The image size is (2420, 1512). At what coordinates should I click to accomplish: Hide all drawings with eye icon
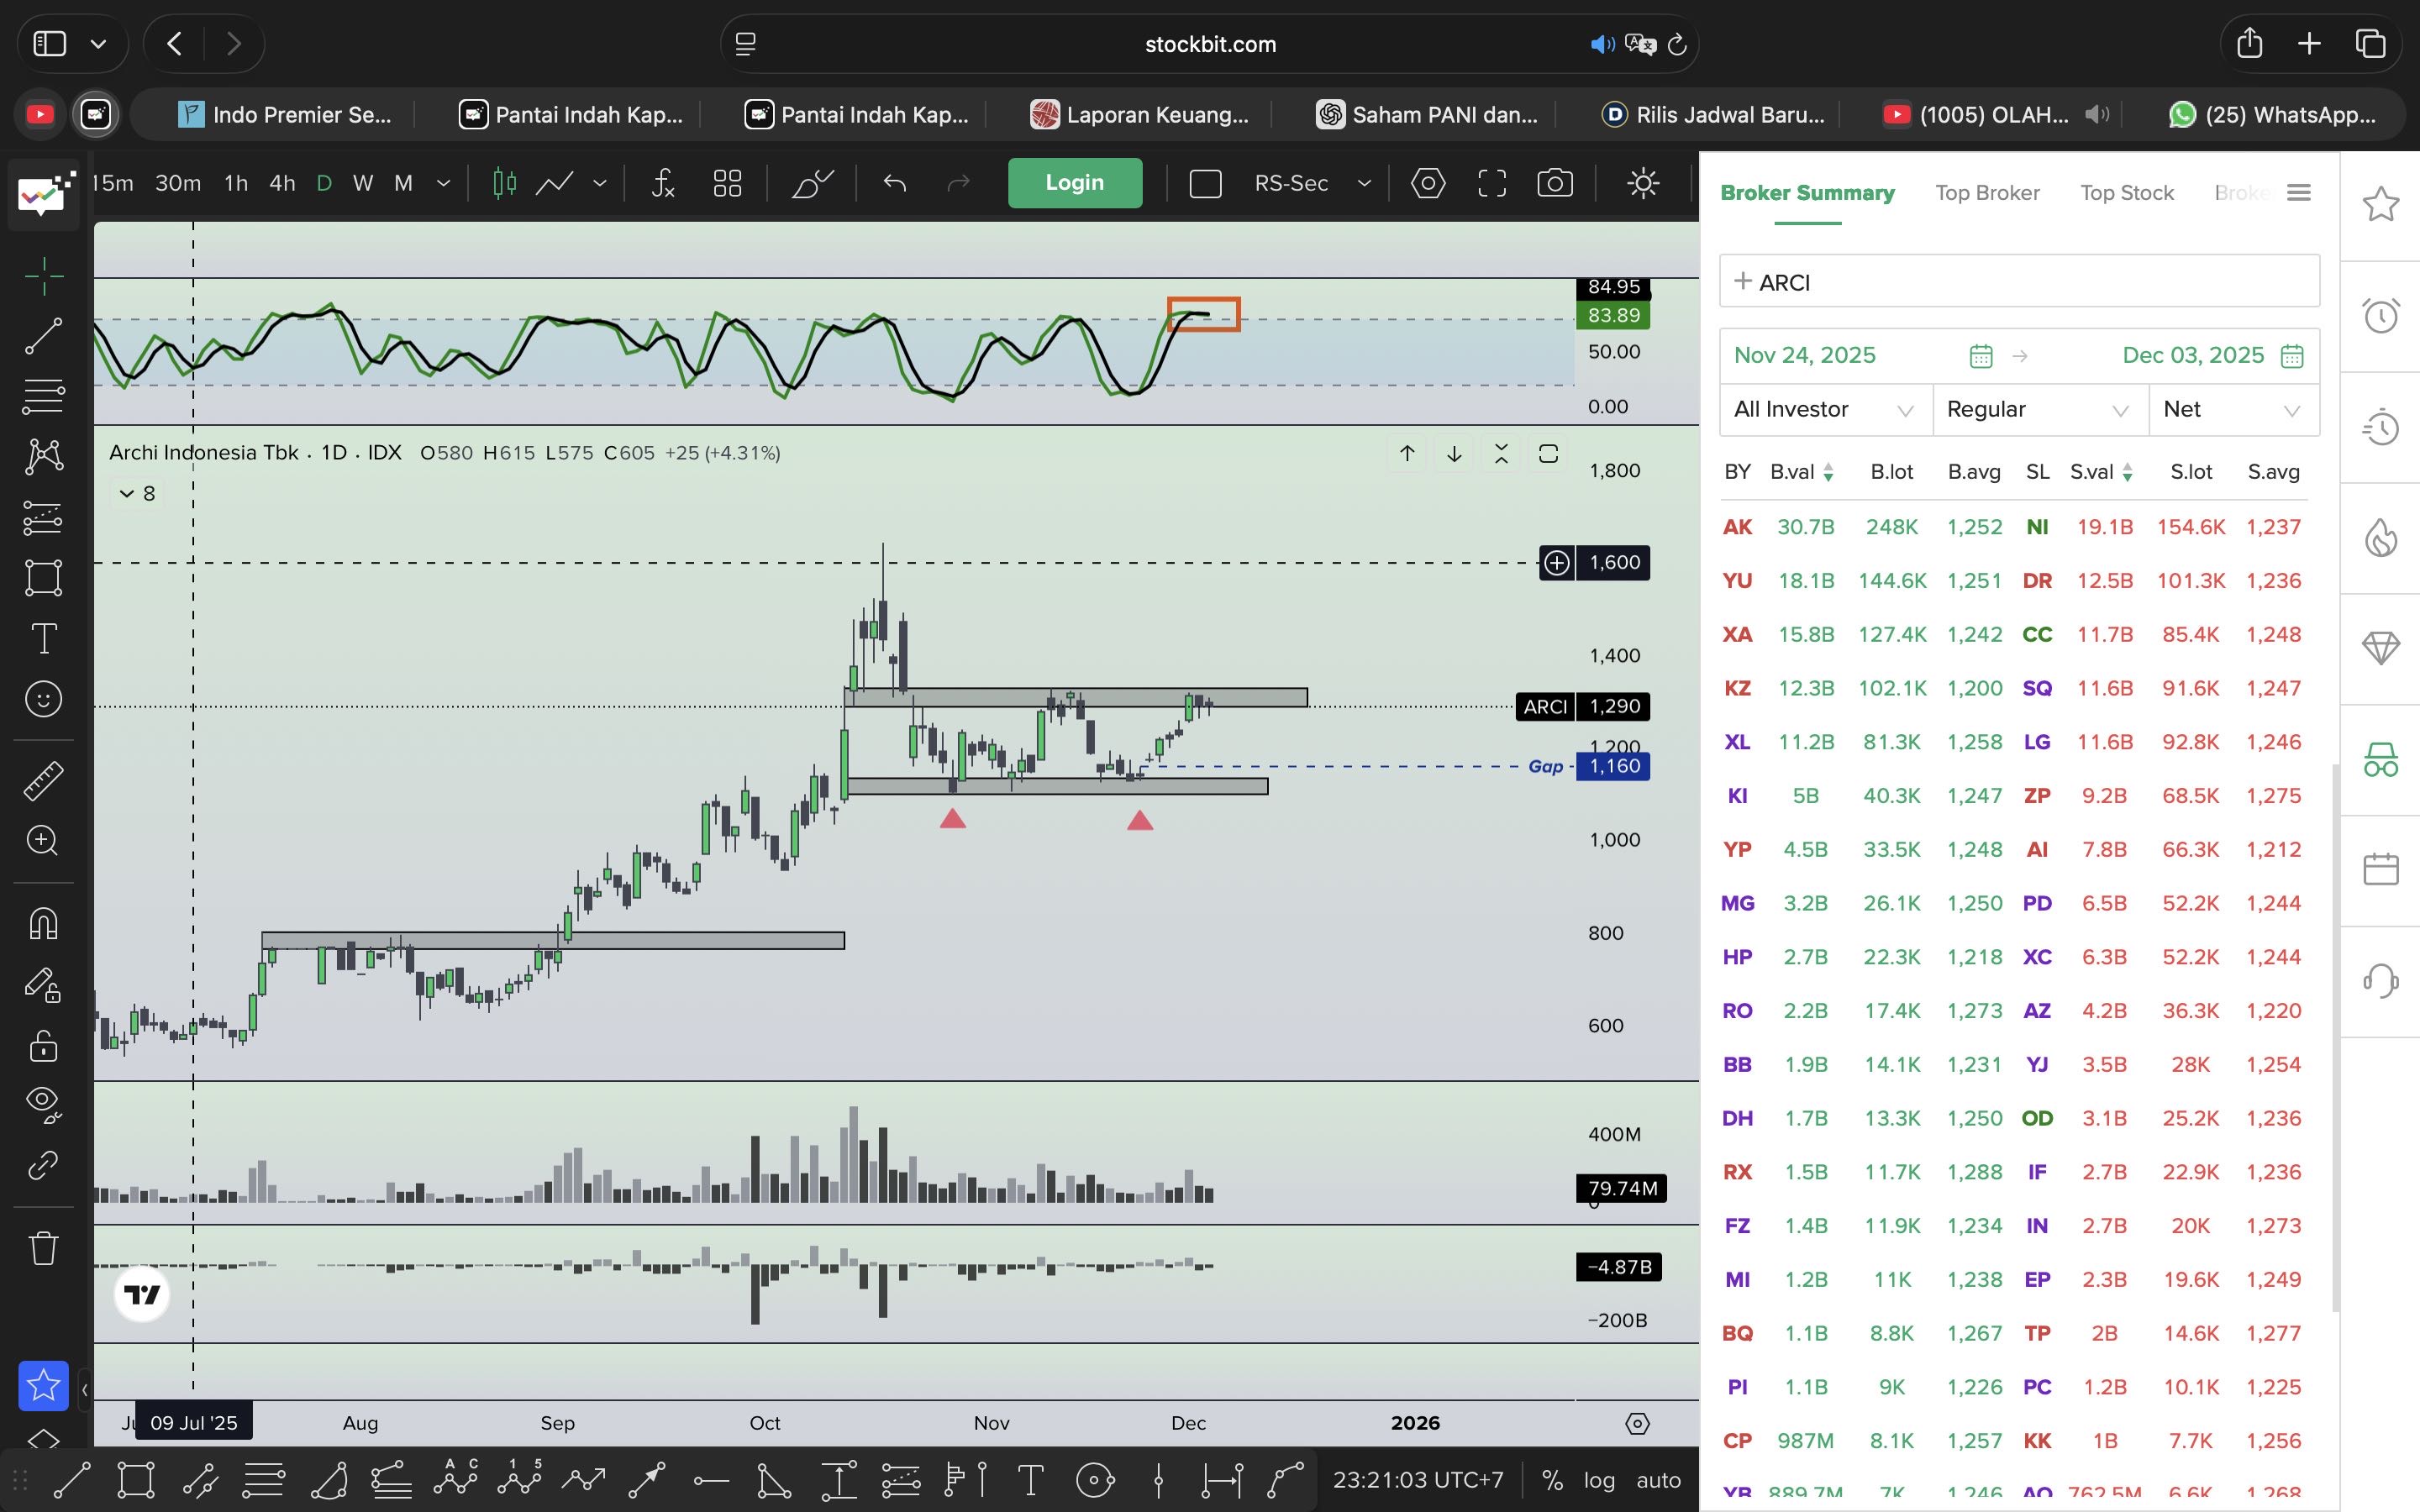(x=43, y=1102)
